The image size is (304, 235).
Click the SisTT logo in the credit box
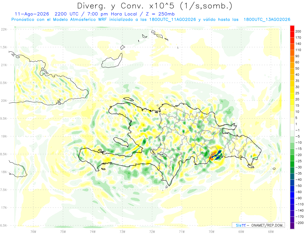coord(240,225)
